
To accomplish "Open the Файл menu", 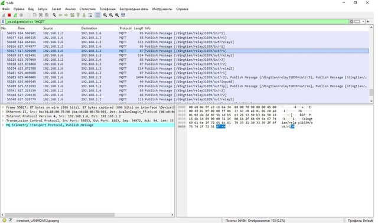I will click(x=6, y=9).
